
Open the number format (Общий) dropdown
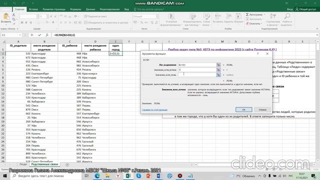(157, 16)
